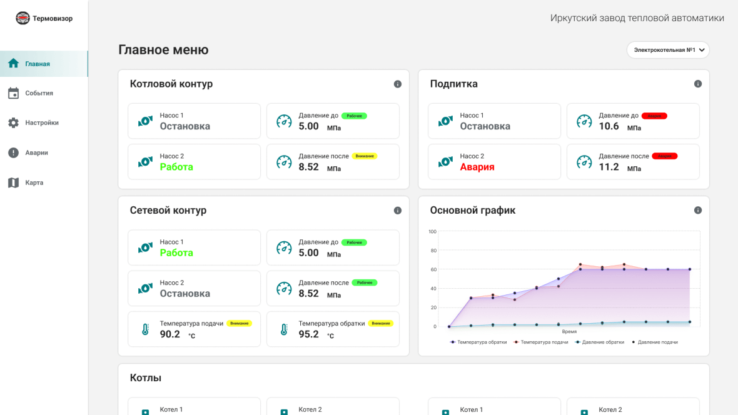The width and height of the screenshot is (738, 415).
Task: Click info icon in Сетевой контур panel
Action: coord(398,211)
